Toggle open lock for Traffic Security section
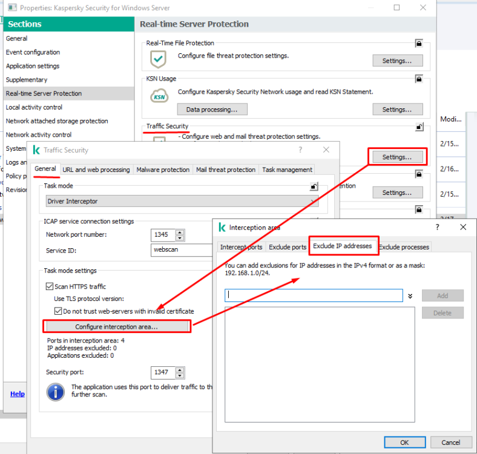Screen dimensions: 477x454 click(x=419, y=127)
